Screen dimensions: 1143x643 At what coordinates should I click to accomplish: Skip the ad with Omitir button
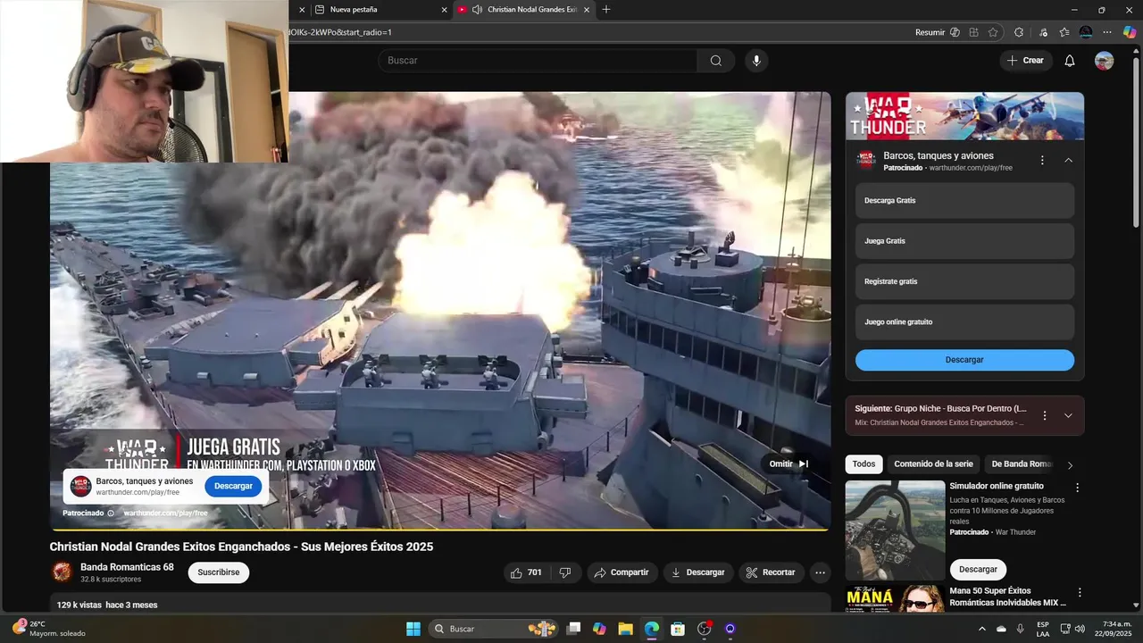(x=789, y=463)
